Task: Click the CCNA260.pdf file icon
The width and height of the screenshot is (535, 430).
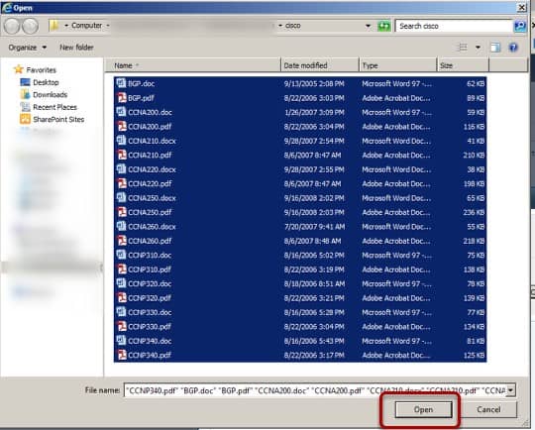Action: click(x=122, y=241)
